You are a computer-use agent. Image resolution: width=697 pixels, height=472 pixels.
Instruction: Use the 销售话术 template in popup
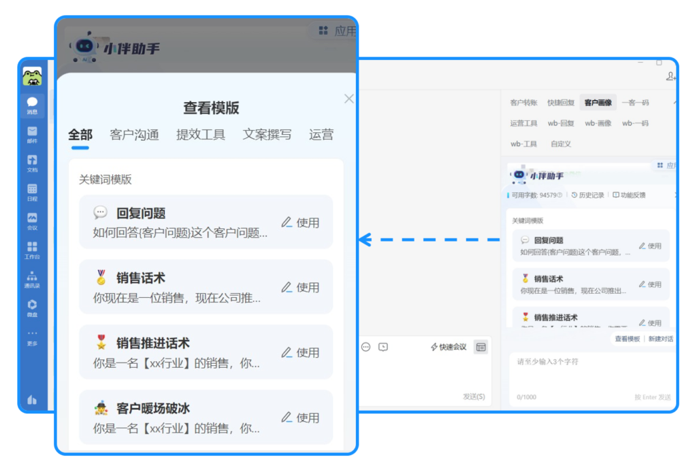click(300, 287)
